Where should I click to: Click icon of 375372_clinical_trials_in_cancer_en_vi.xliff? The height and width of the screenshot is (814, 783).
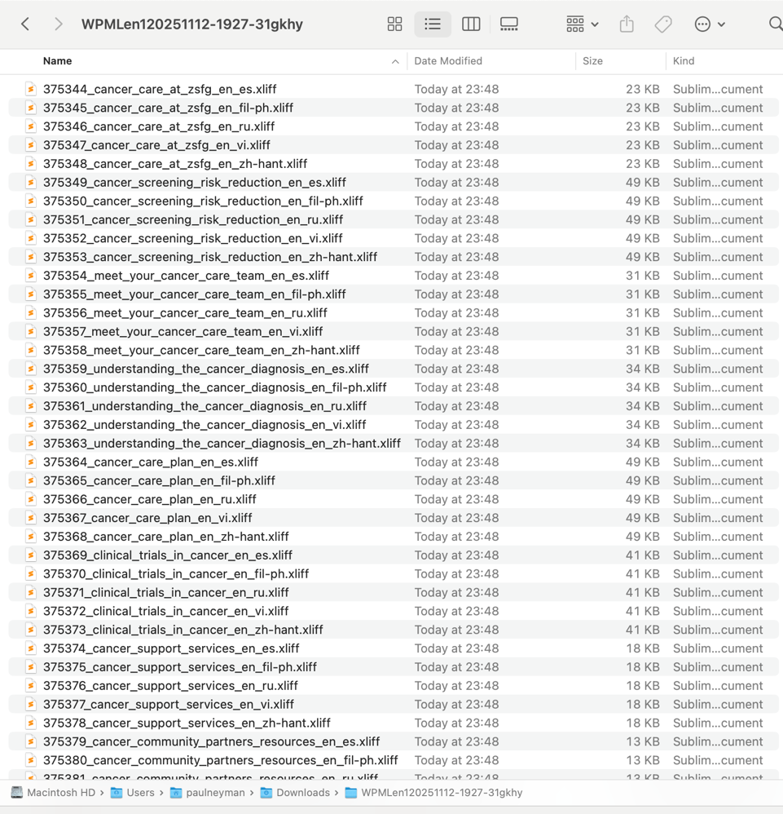tap(31, 612)
